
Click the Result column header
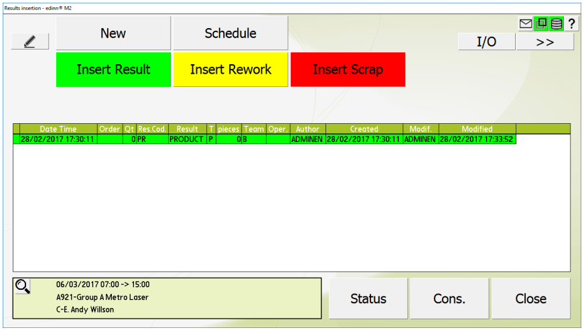pos(188,129)
